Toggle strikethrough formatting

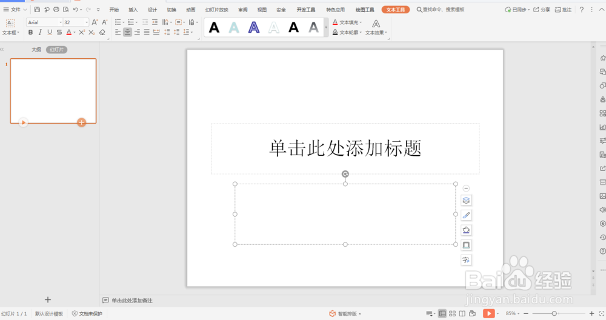click(x=59, y=33)
